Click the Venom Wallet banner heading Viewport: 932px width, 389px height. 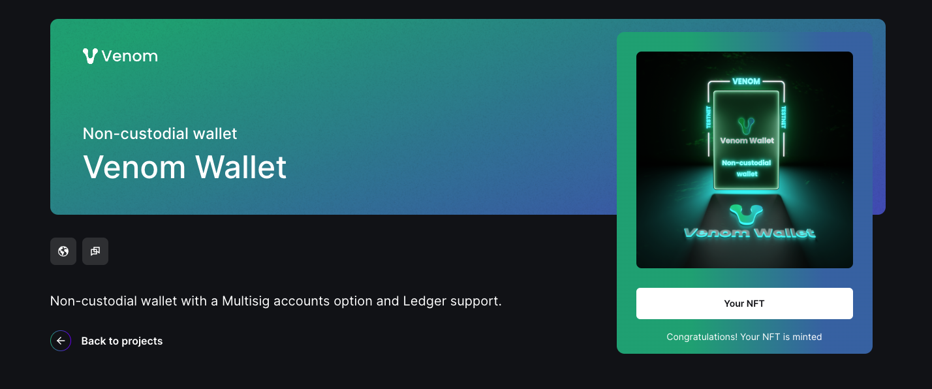(x=185, y=167)
